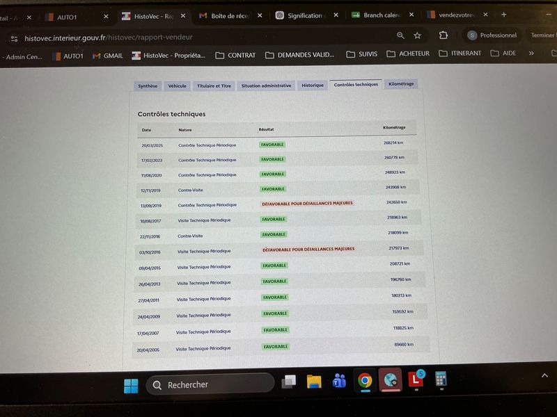Screen dimensions: 557x417
Task: Click the histovec.interieur.gouv.fr address bar
Action: click(109, 38)
